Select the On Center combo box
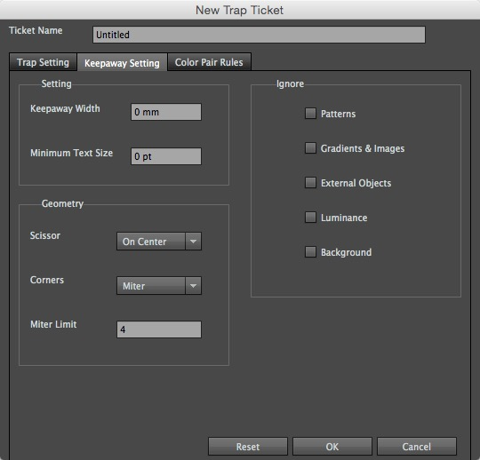The height and width of the screenshot is (460, 480). pyautogui.click(x=159, y=242)
